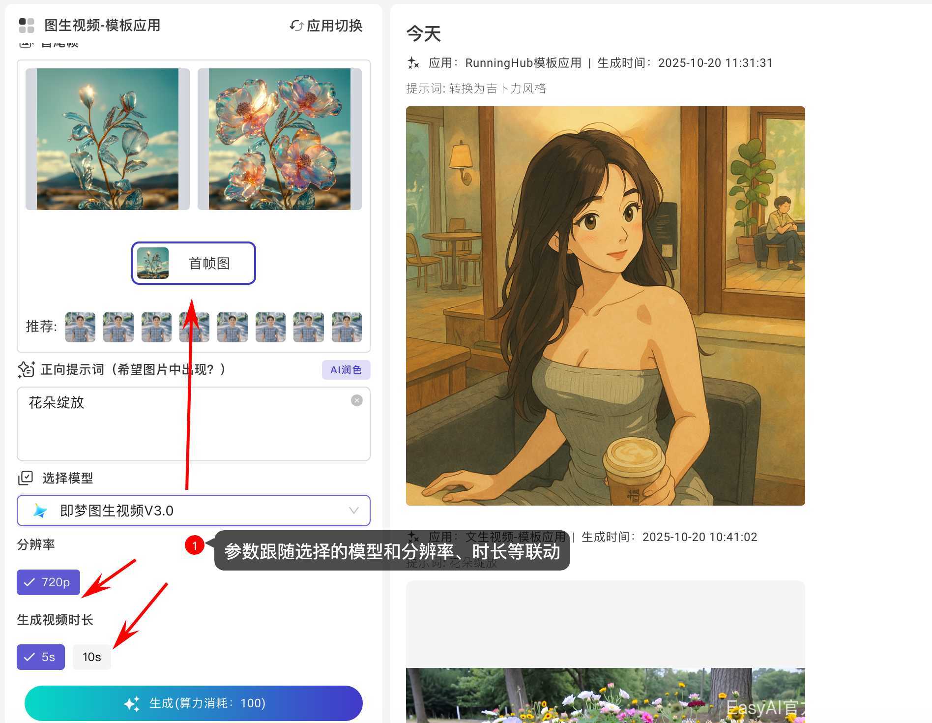Select the 5s video duration

click(x=41, y=657)
